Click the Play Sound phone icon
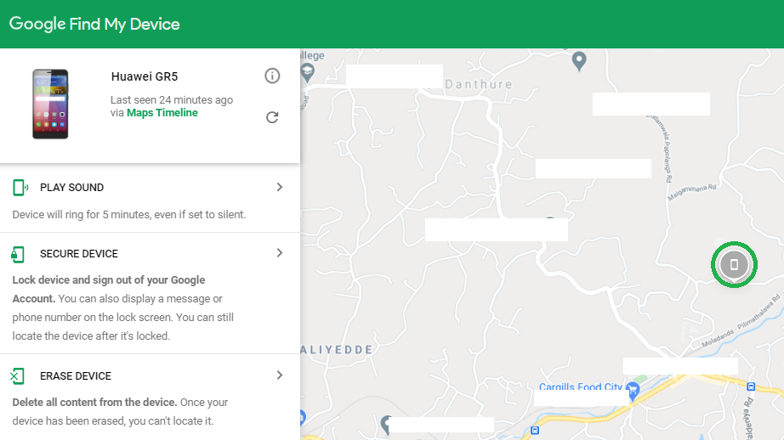This screenshot has width=784, height=440. 20,187
